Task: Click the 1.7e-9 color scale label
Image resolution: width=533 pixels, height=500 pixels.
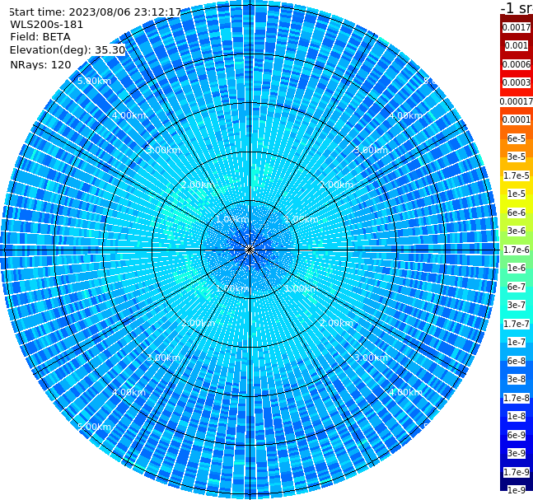Action: tap(517, 472)
